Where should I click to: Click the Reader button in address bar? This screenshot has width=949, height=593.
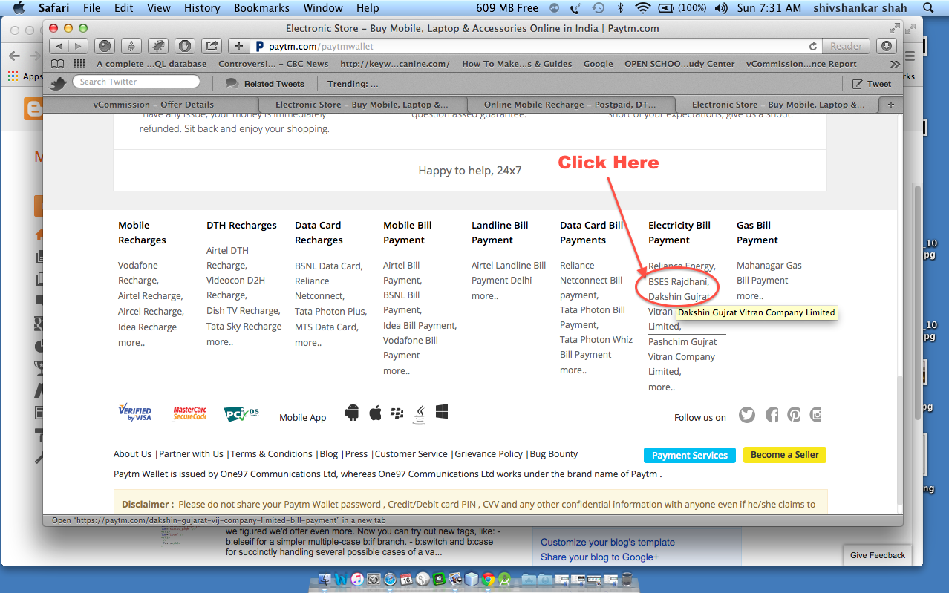846,46
